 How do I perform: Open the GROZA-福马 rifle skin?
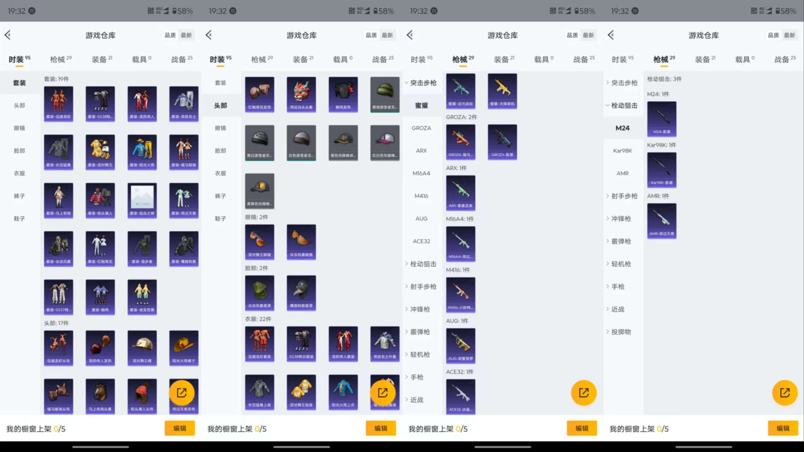(x=461, y=142)
